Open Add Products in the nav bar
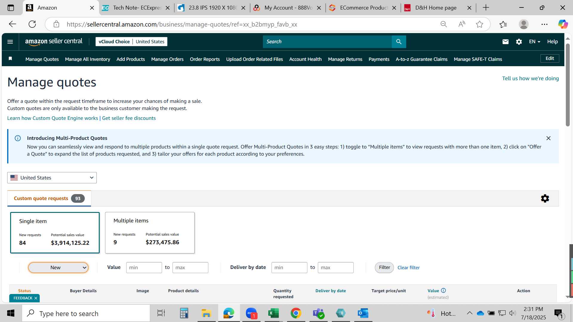Image resolution: width=573 pixels, height=322 pixels. click(131, 59)
